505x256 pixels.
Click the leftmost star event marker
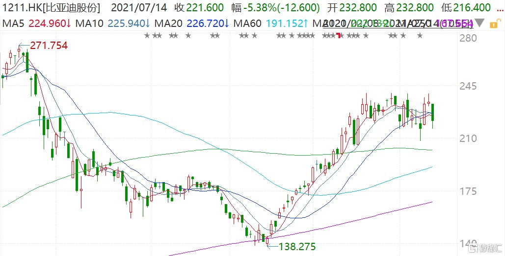tap(147, 36)
